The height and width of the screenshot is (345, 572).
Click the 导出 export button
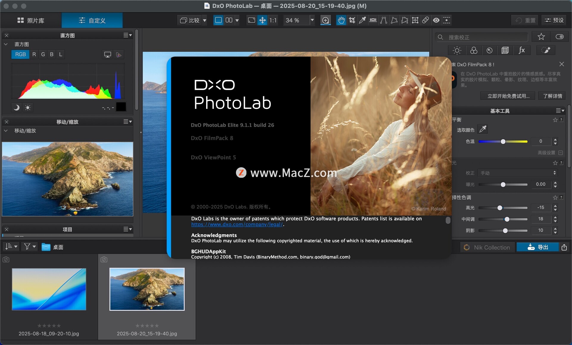pyautogui.click(x=538, y=247)
